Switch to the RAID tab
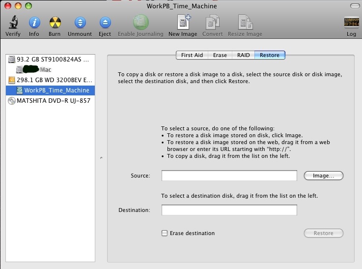This screenshot has width=362, height=269. tap(243, 55)
